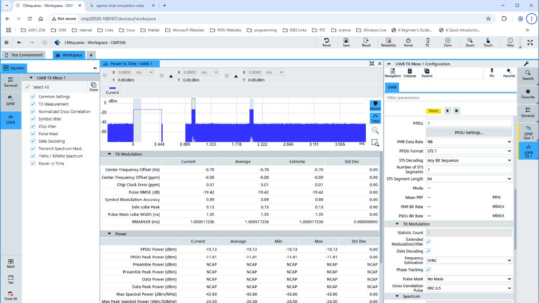Uncheck Select All checkbox
This screenshot has height=303, width=539.
pyautogui.click(x=27, y=87)
